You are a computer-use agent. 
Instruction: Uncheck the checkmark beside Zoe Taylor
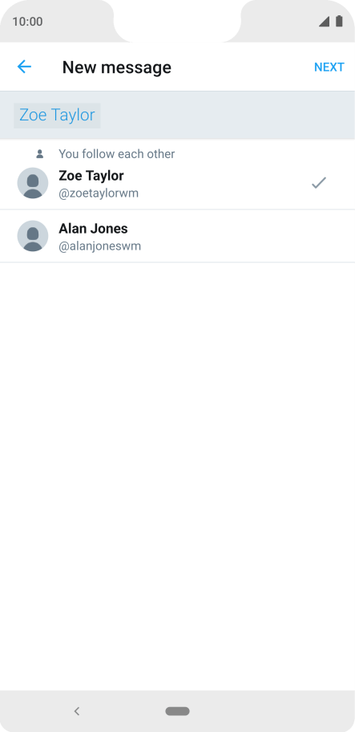pyautogui.click(x=319, y=182)
